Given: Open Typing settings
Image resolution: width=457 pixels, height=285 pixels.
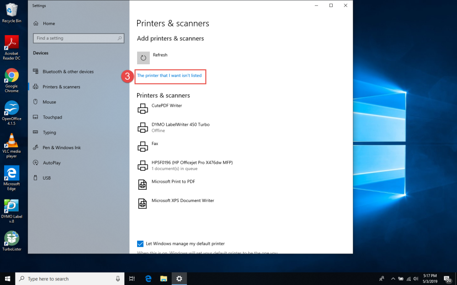Looking at the screenshot, I should point(49,133).
